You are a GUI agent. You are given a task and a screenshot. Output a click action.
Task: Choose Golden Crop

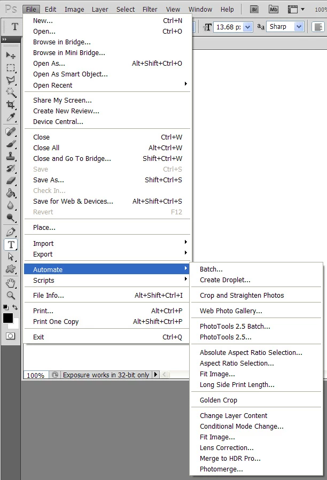pos(256,400)
